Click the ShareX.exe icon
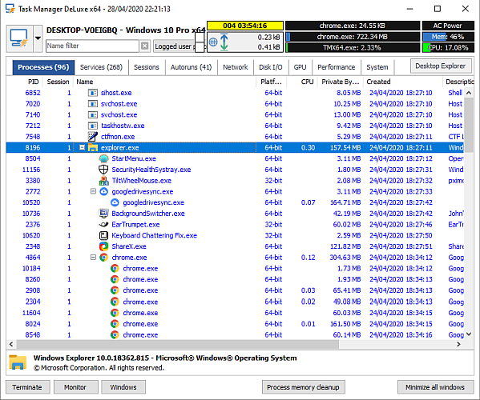This screenshot has width=480, height=400. click(104, 246)
